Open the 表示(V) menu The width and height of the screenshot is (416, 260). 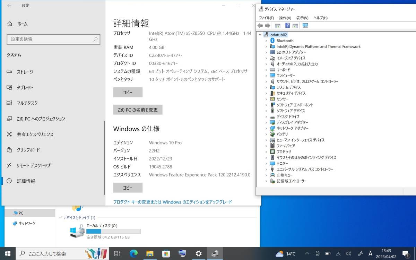click(302, 18)
